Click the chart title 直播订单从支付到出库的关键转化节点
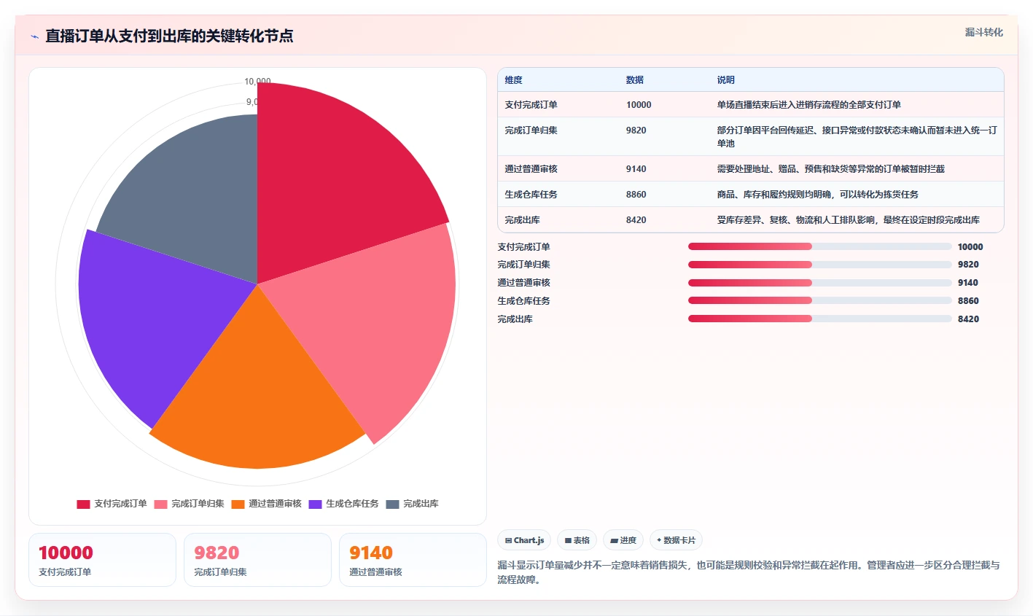Screen dimensions: 1033x616 [x=169, y=36]
